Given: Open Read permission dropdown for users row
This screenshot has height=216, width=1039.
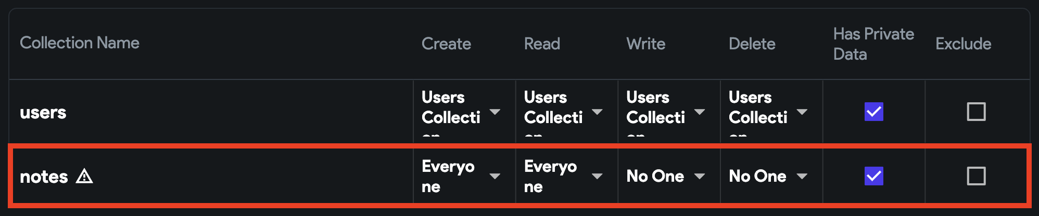Looking at the screenshot, I should pos(564,112).
